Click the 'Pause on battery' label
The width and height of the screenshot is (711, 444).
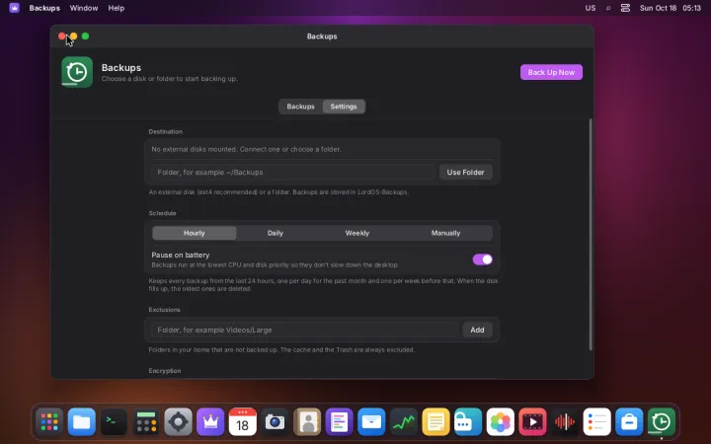(181, 256)
